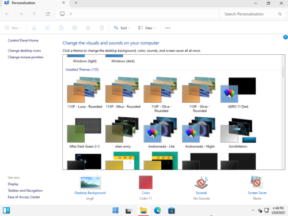
Task: Expand the New dropdown
Action: pos(13,28)
